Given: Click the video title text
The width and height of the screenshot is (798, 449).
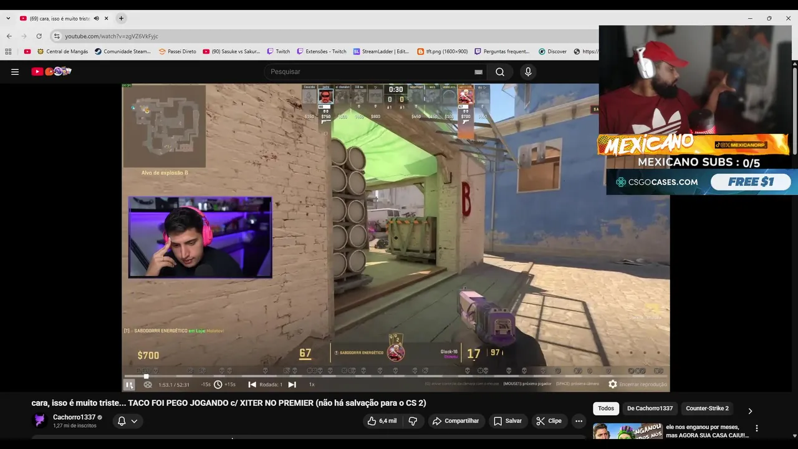Looking at the screenshot, I should click(229, 403).
